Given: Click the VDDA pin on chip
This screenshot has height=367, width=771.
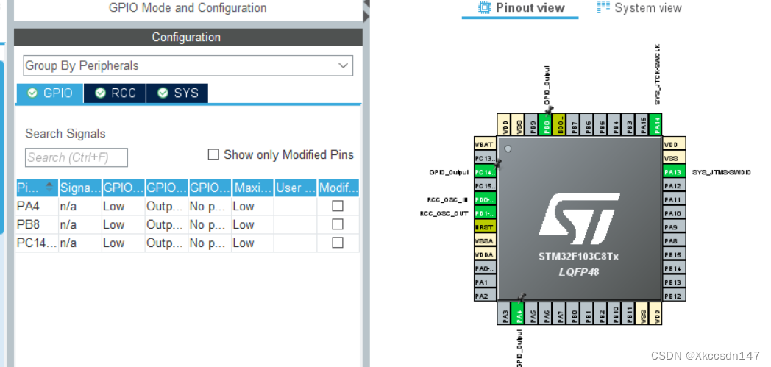Looking at the screenshot, I should tap(485, 255).
